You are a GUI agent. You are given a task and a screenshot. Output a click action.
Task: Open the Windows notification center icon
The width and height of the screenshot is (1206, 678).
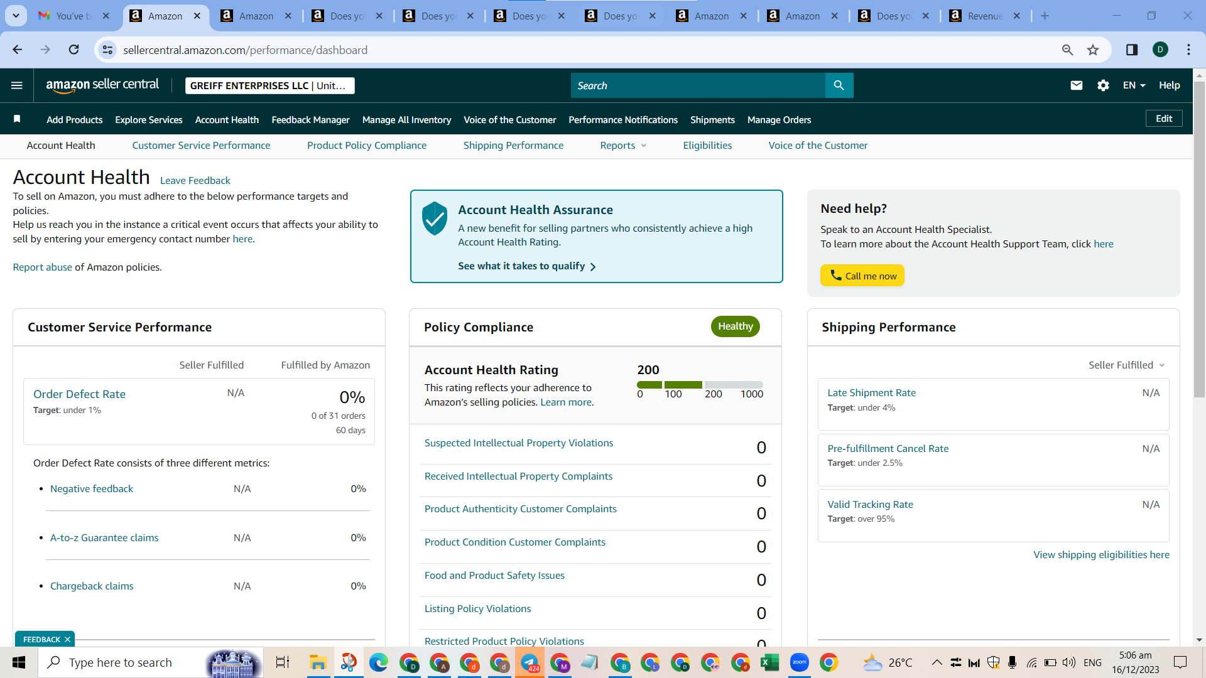(1180, 662)
